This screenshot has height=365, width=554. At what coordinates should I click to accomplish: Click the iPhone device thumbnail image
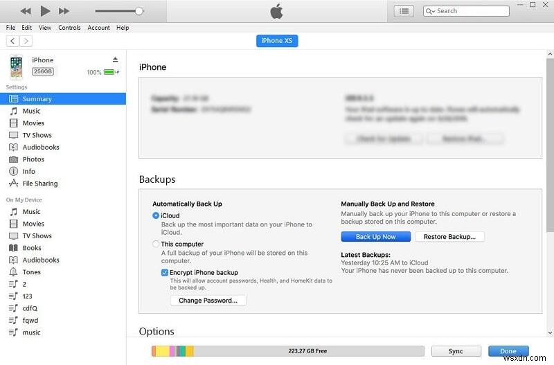[x=16, y=66]
